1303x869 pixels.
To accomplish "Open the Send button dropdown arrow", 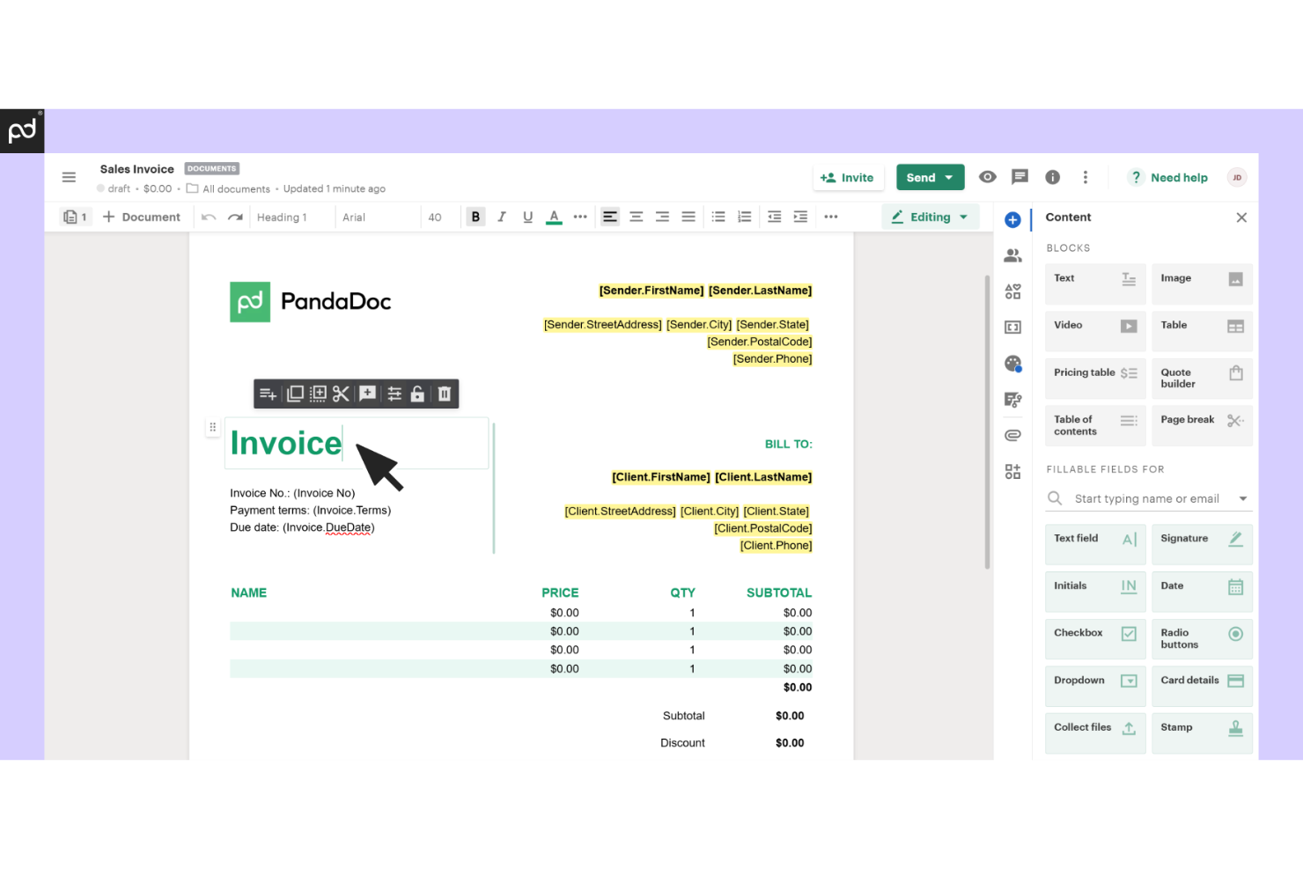I will [x=949, y=177].
